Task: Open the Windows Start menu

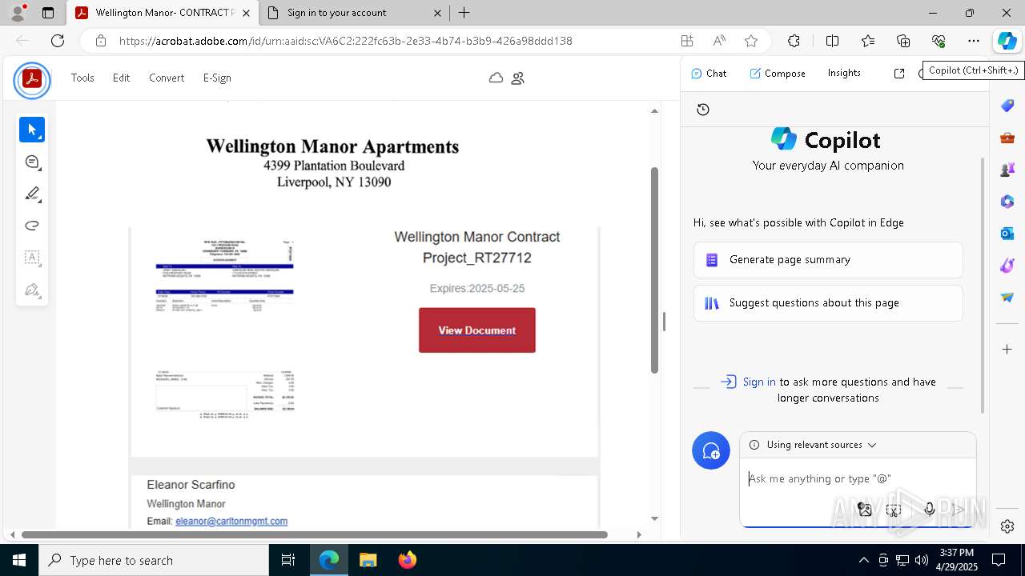Action: coord(19,560)
